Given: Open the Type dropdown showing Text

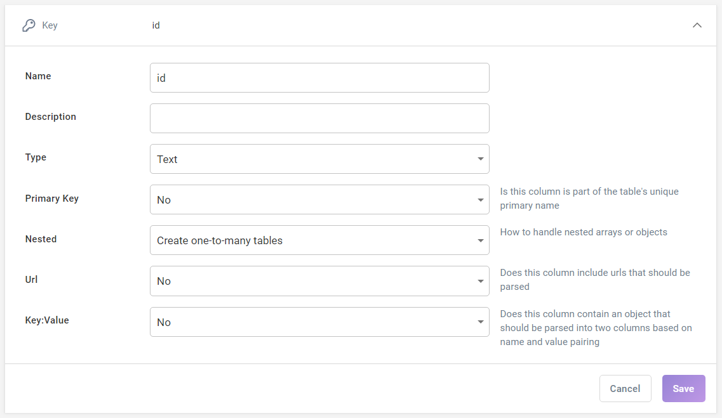Looking at the screenshot, I should (x=319, y=159).
